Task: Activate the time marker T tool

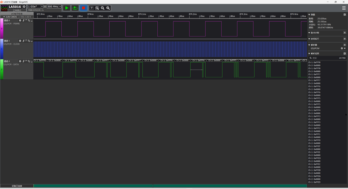Action: tap(92, 8)
